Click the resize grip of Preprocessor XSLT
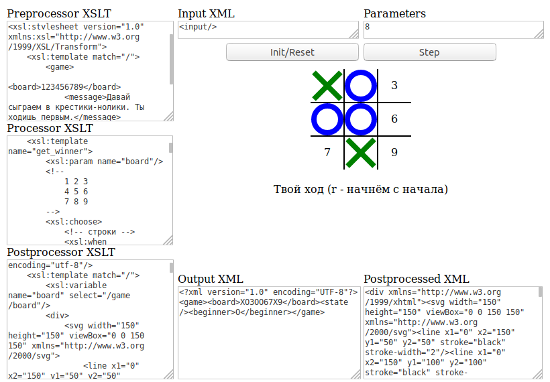 (x=169, y=117)
